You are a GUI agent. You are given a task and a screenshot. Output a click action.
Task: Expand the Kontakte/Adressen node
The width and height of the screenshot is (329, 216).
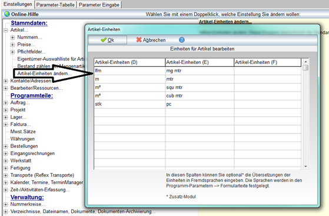tap(6, 81)
